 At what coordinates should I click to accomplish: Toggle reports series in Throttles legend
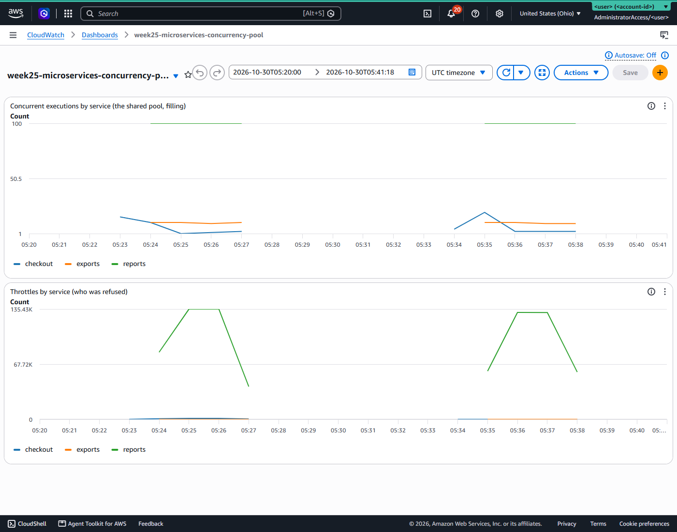tap(129, 449)
